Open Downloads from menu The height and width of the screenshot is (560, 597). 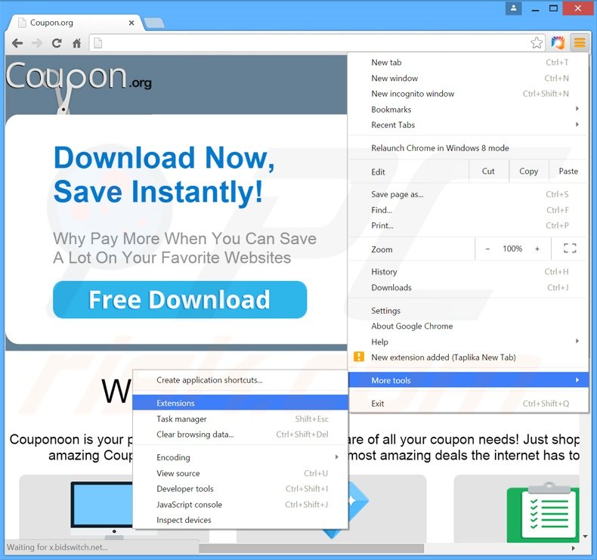click(469, 287)
